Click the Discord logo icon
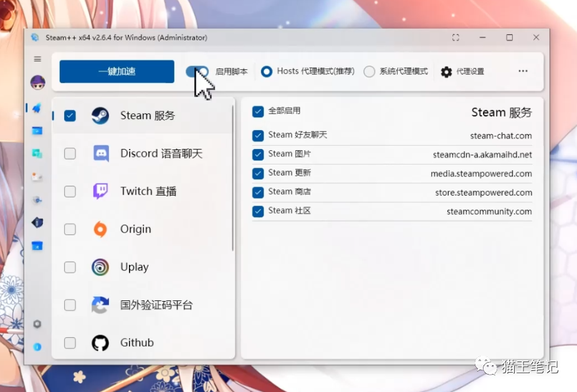This screenshot has width=577, height=392. click(101, 153)
